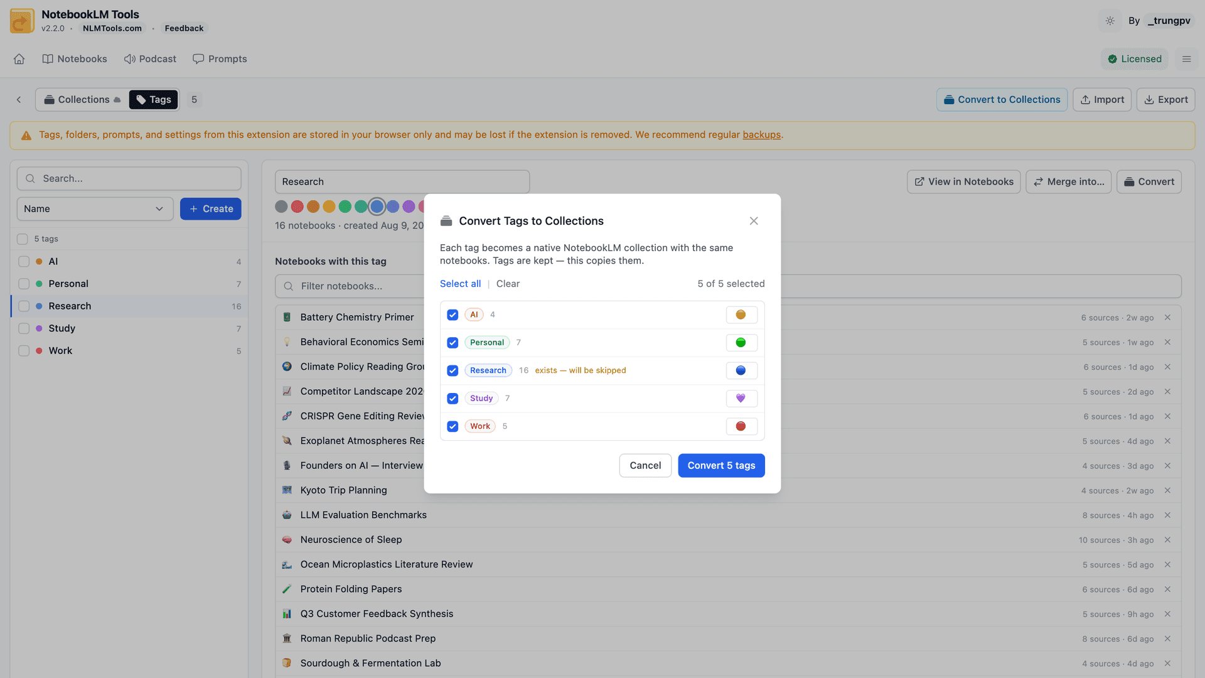Open Personal tag color picker in dialog
The width and height of the screenshot is (1205, 678).
[741, 343]
